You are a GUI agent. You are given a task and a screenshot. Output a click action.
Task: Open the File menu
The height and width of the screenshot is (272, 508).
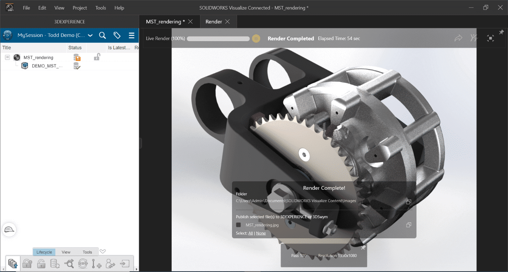[x=26, y=8]
